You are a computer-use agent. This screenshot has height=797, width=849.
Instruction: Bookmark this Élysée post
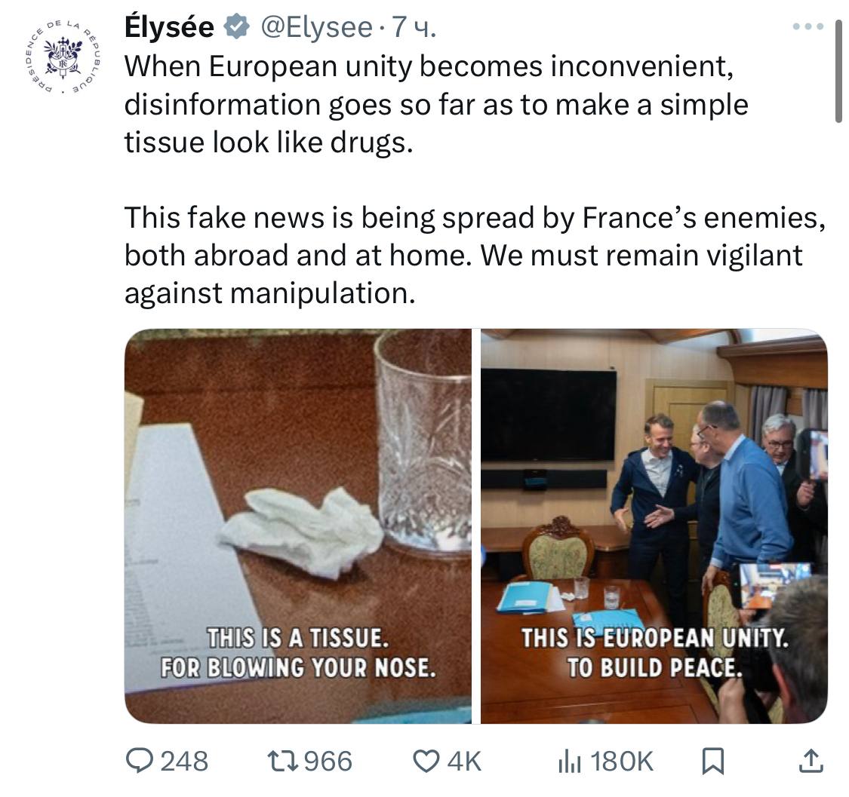click(712, 761)
